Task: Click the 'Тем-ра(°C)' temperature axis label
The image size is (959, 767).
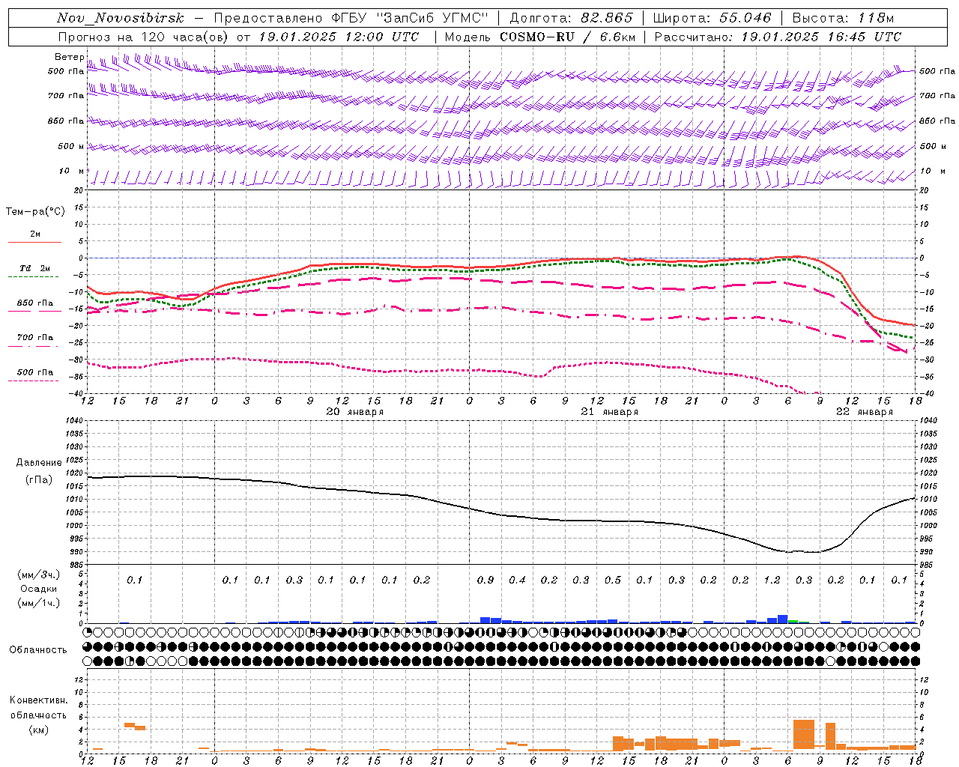Action: click(35, 212)
